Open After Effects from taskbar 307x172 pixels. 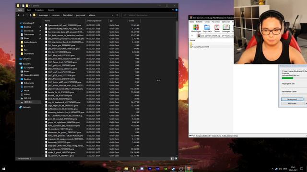pyautogui.click(x=157, y=169)
